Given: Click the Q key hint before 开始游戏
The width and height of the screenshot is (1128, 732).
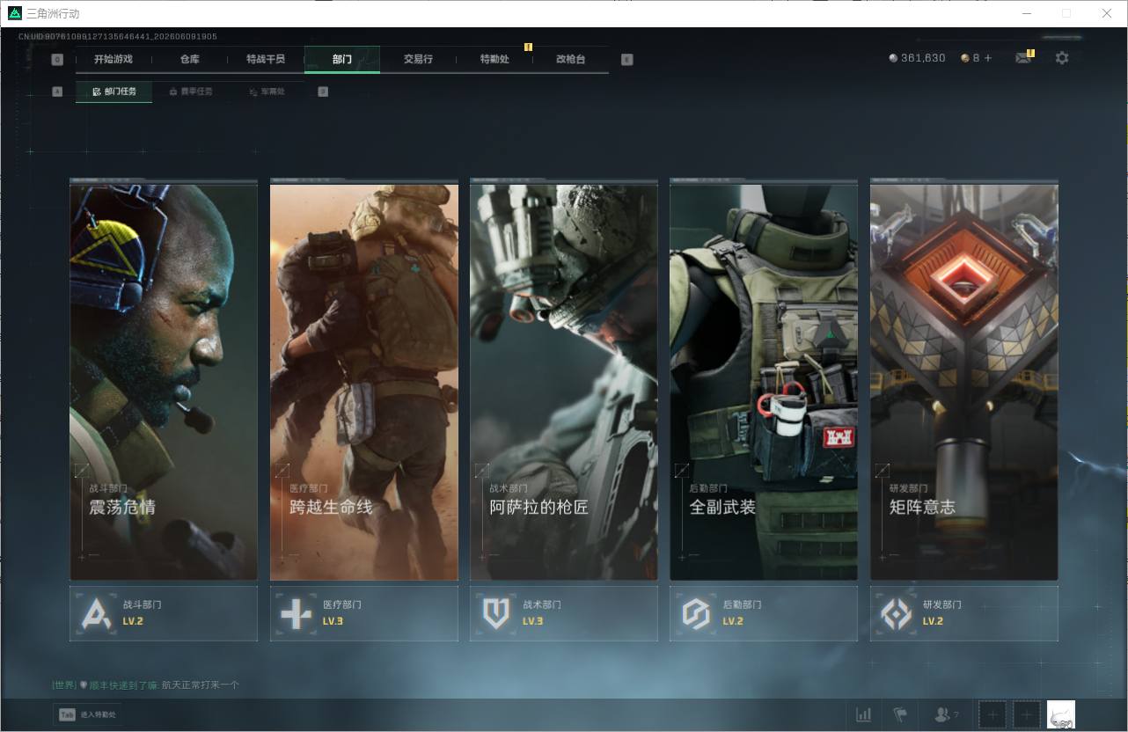Looking at the screenshot, I should (57, 60).
